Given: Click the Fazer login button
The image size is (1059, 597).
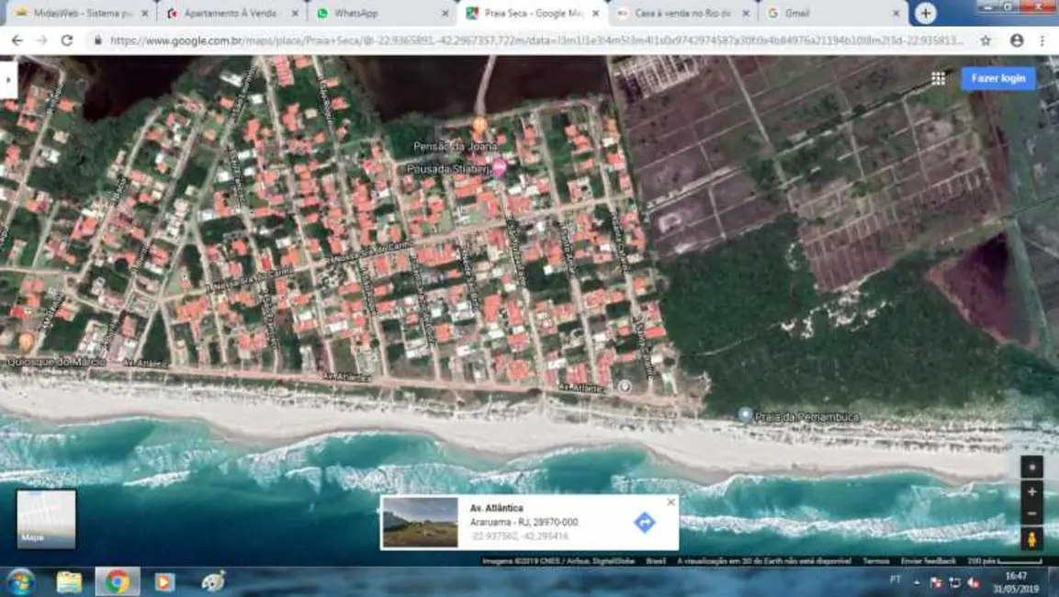Looking at the screenshot, I should (x=999, y=79).
